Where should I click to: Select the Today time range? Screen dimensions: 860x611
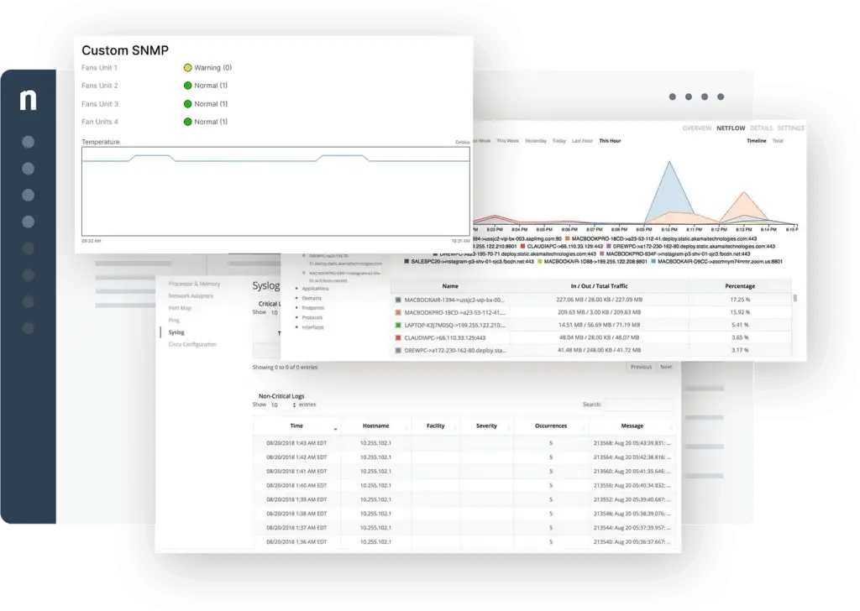click(558, 141)
